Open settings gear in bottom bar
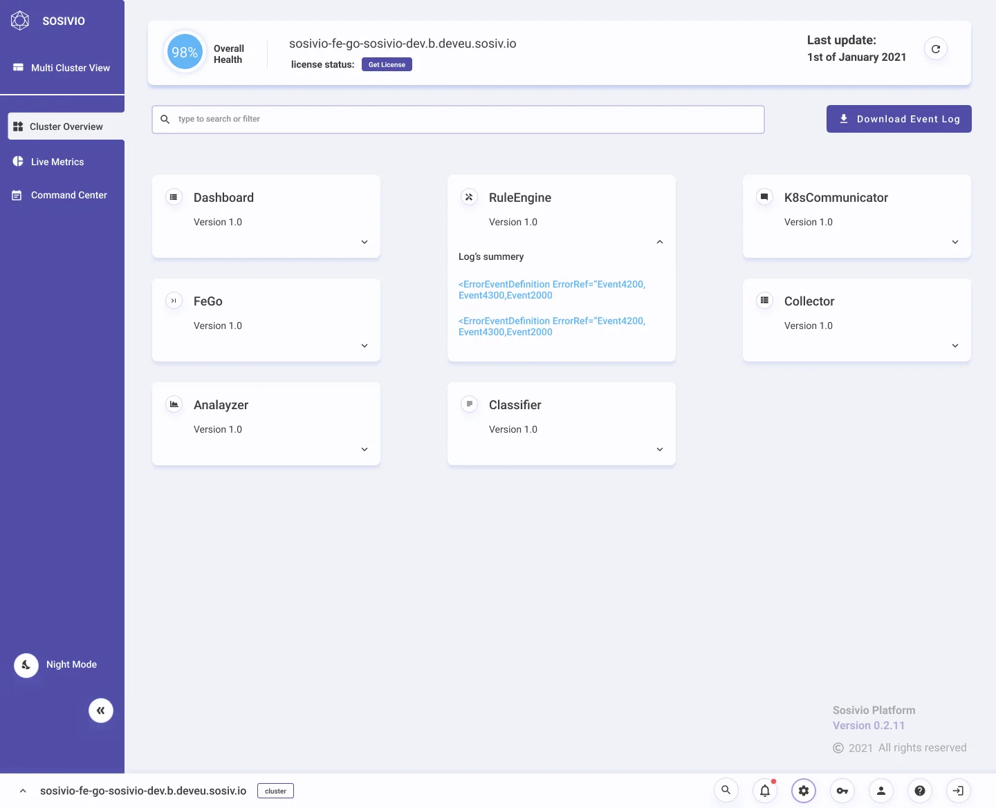Viewport: 996px width, 808px height. pos(804,790)
